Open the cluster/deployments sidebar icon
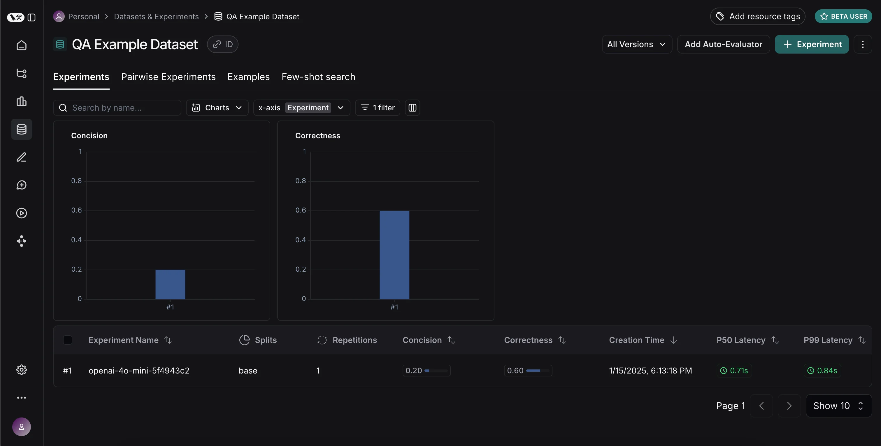 (x=22, y=241)
